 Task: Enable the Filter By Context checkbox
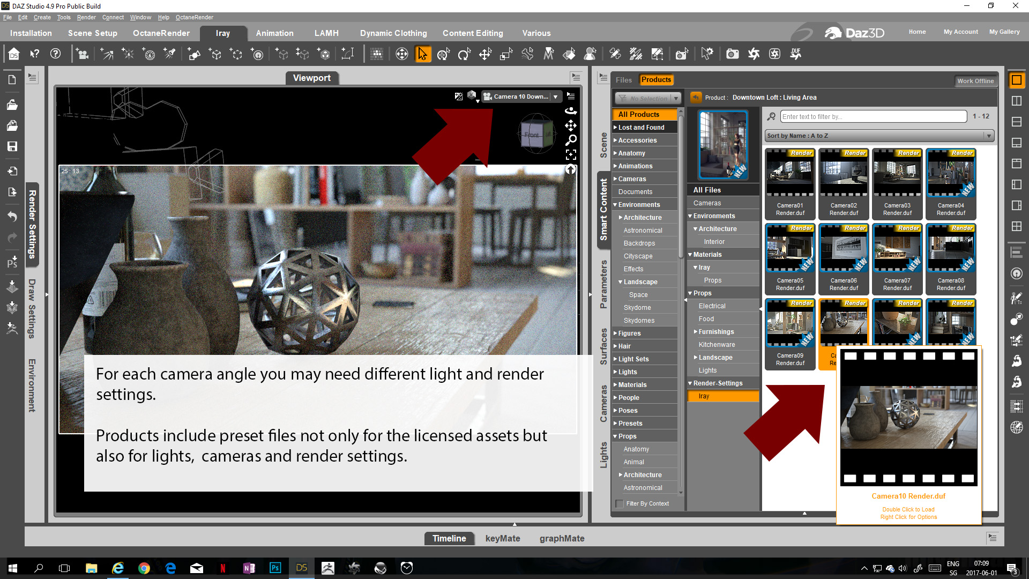coord(620,503)
